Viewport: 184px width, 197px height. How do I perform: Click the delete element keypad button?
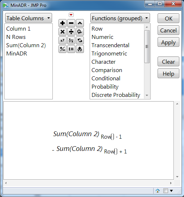80,32
